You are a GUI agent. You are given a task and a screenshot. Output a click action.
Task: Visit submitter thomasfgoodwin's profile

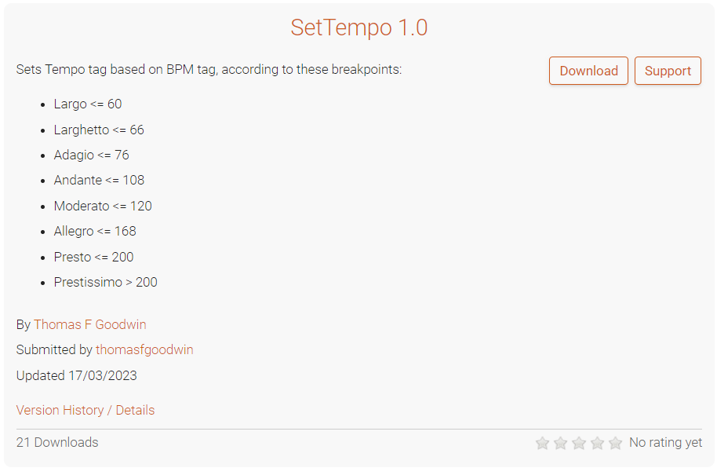pyautogui.click(x=144, y=349)
